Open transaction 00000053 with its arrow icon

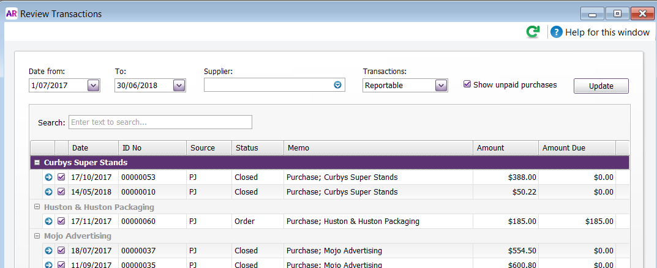[48, 177]
